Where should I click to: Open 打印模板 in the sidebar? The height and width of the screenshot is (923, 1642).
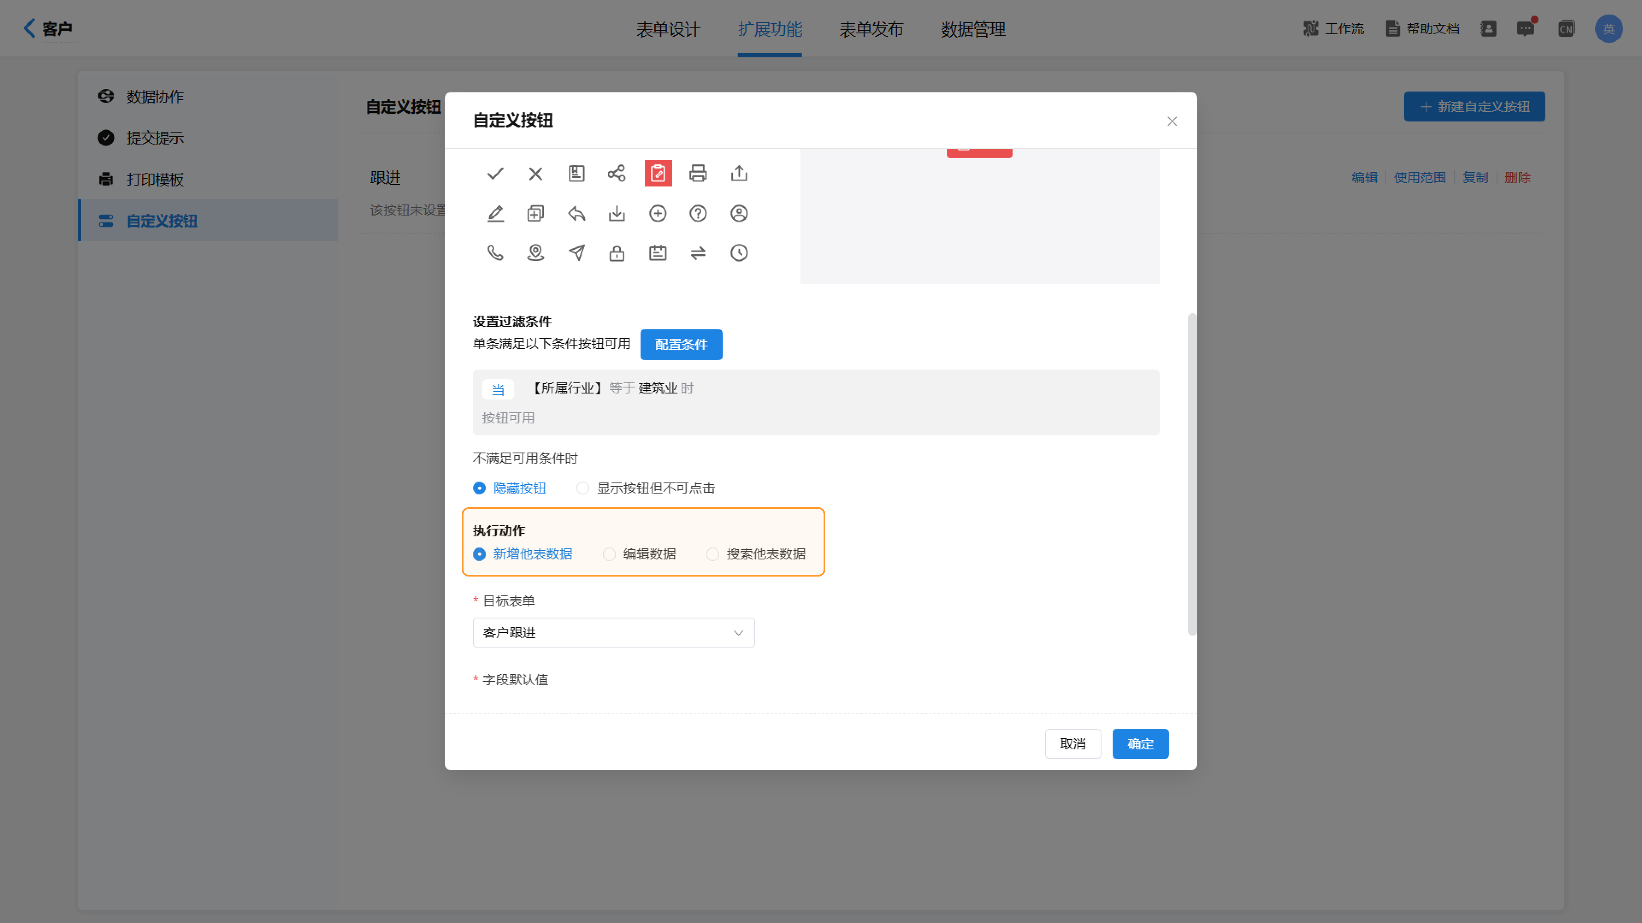point(208,179)
